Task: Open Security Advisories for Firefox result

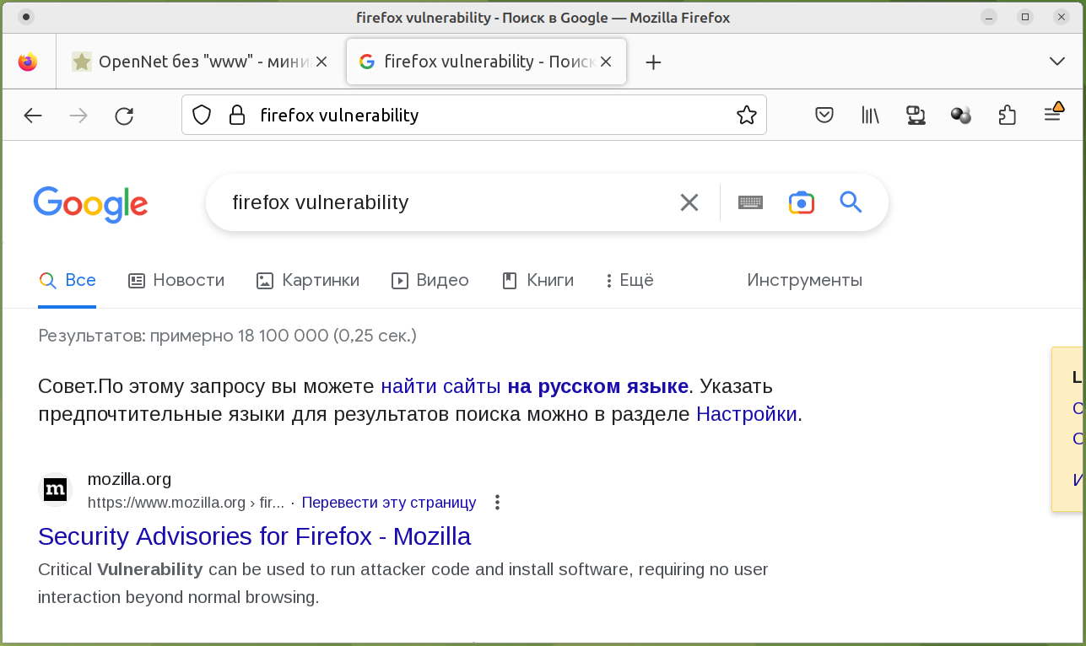Action: (254, 536)
